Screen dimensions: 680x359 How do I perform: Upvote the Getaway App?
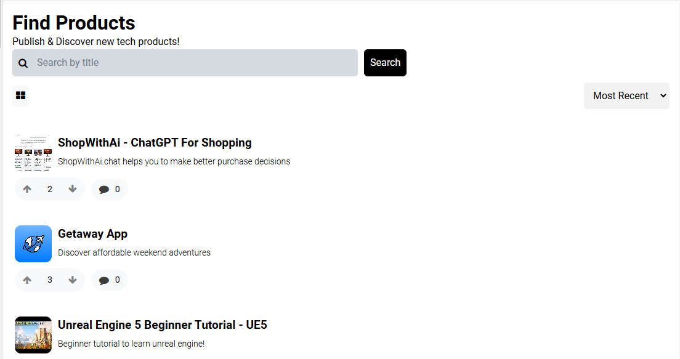point(27,280)
